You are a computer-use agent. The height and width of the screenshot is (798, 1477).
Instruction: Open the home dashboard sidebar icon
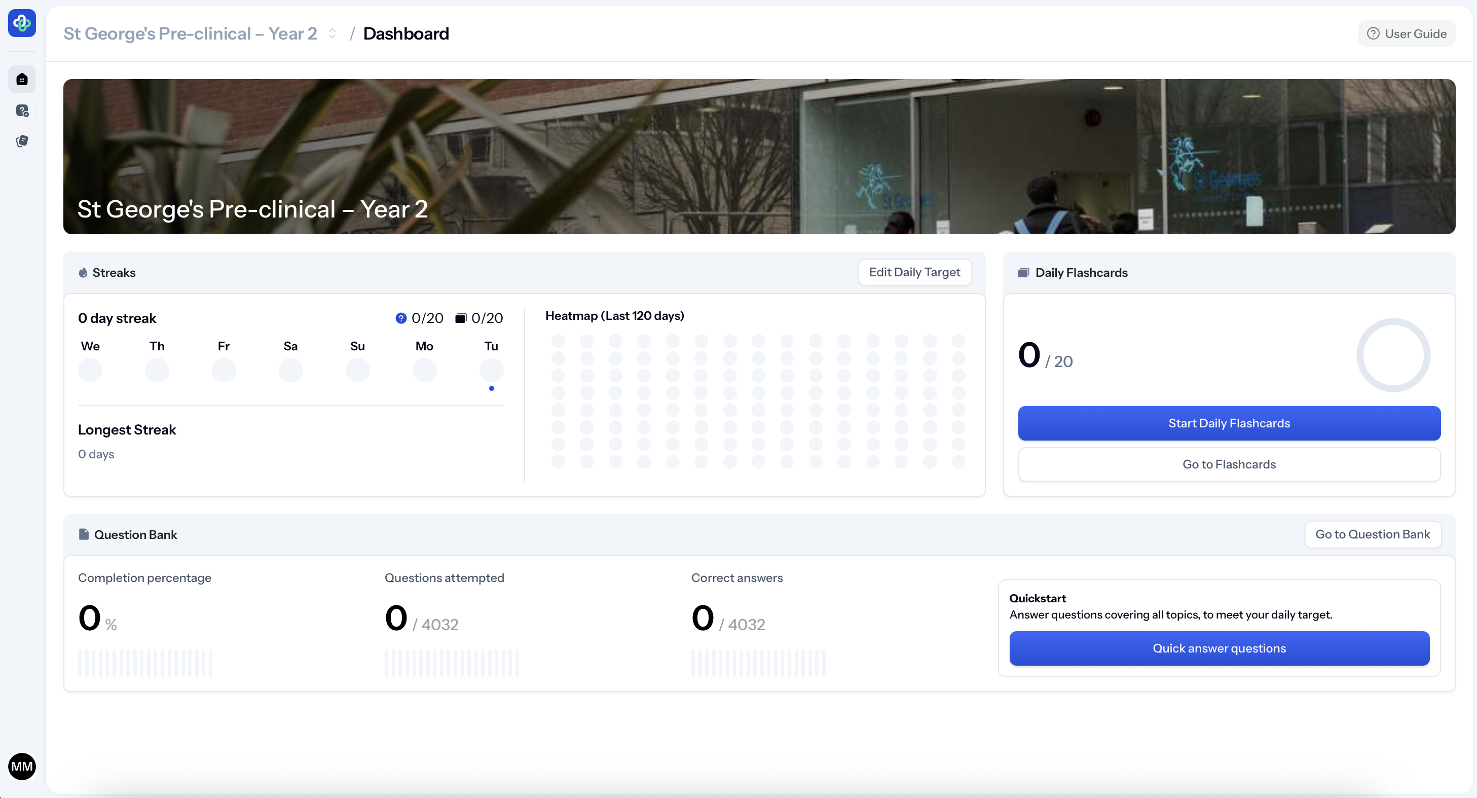click(x=22, y=79)
